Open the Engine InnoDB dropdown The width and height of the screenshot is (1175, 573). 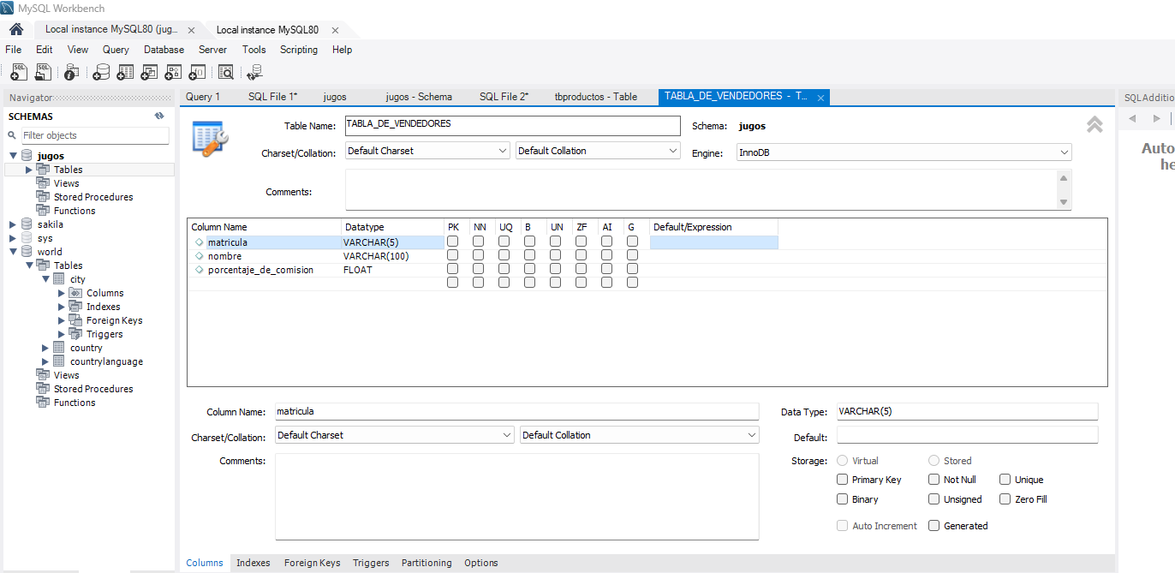coord(904,152)
